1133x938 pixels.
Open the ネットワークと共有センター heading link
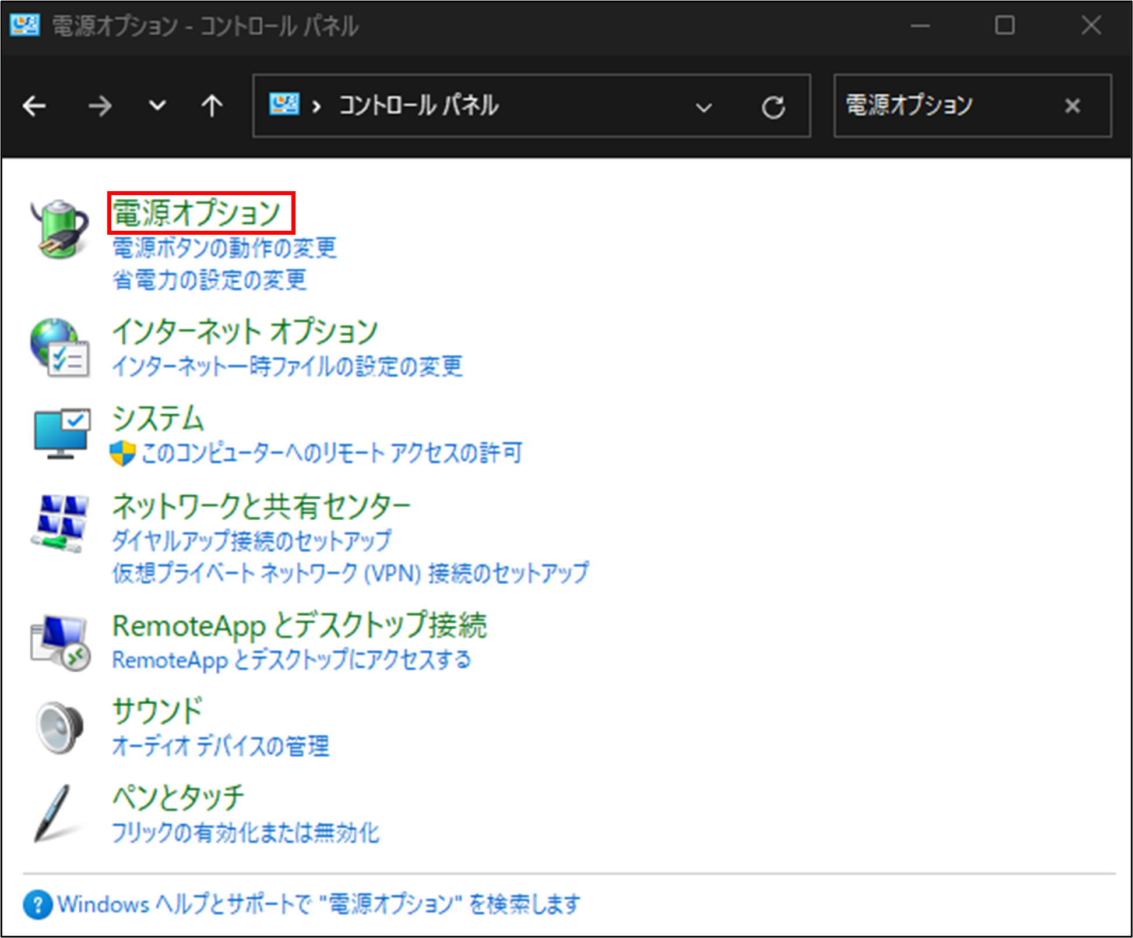[x=262, y=506]
